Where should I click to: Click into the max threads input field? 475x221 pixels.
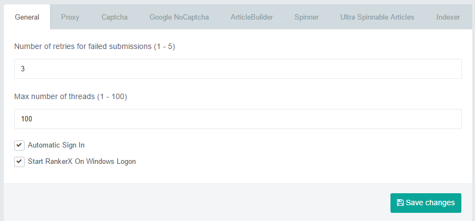pos(238,119)
